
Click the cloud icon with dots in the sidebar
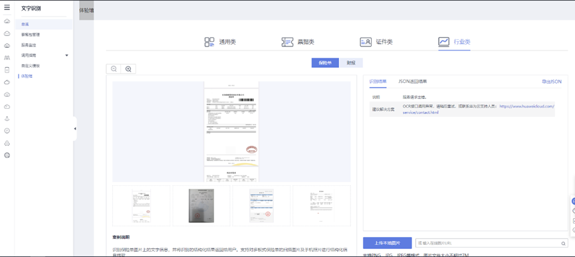pos(7,33)
